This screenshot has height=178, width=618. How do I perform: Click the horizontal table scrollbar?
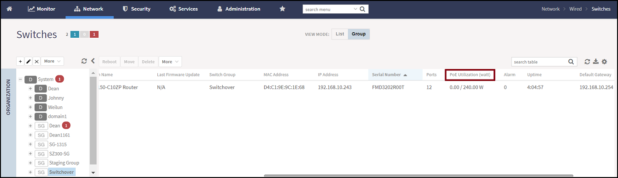[x=418, y=175]
